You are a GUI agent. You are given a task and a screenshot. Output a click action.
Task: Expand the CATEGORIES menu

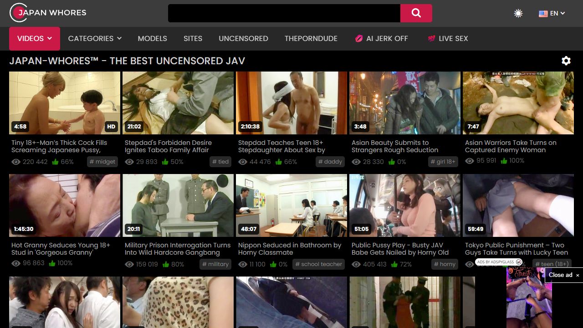pyautogui.click(x=95, y=38)
